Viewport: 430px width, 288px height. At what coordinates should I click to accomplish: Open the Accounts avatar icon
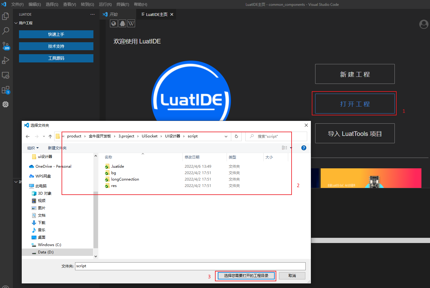coord(424,24)
